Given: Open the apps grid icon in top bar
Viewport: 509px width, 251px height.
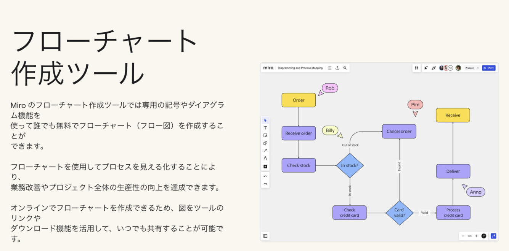Looking at the screenshot, I should (417, 68).
